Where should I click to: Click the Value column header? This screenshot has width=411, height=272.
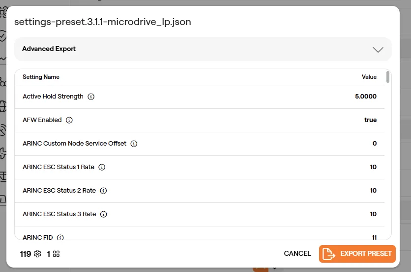[369, 77]
